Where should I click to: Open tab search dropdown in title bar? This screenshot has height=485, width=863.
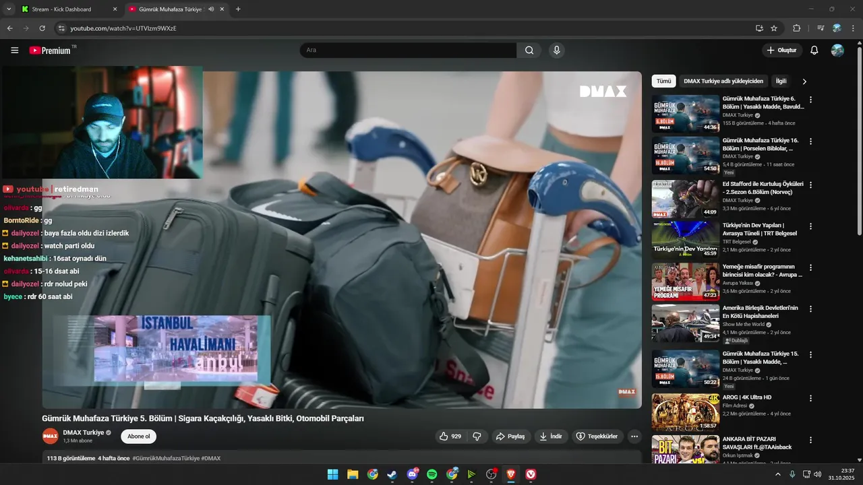coord(9,9)
